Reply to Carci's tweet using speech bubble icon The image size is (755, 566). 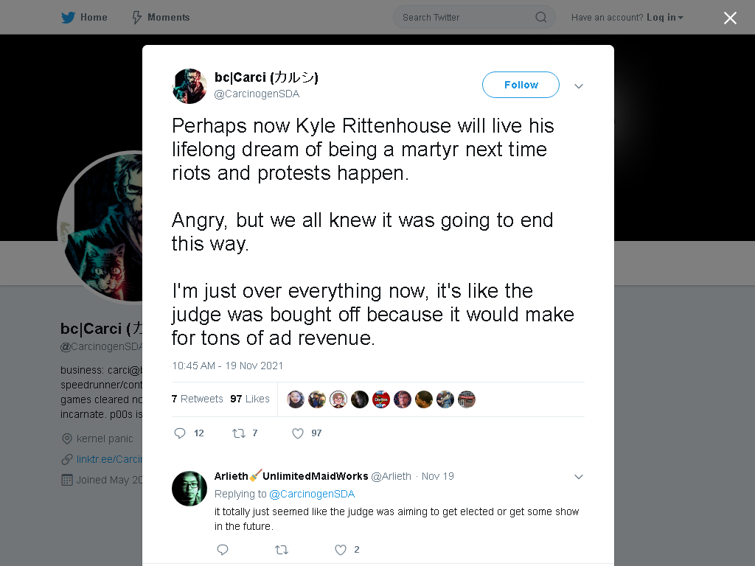pos(180,433)
